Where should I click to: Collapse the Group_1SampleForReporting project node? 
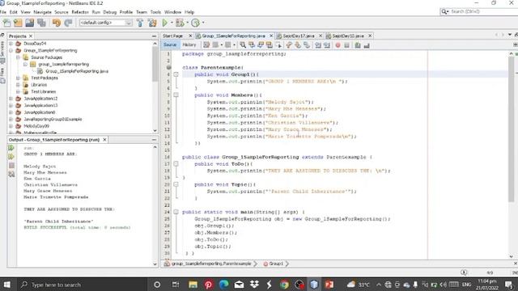[11, 50]
